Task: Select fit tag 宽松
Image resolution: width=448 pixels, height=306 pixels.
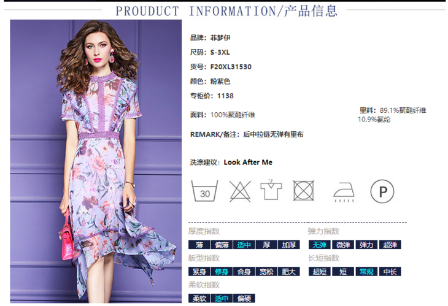Action: click(x=266, y=272)
